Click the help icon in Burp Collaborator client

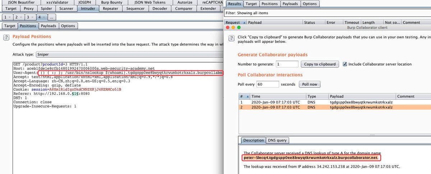pyautogui.click(x=232, y=38)
